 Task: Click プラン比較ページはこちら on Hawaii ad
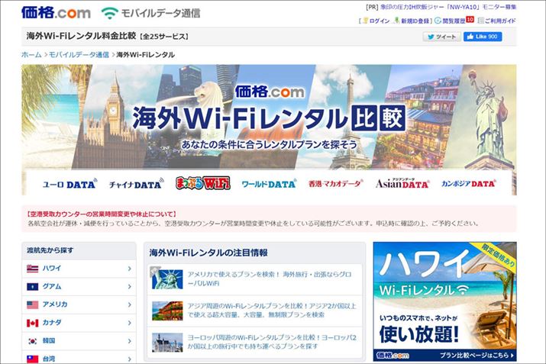point(477,356)
